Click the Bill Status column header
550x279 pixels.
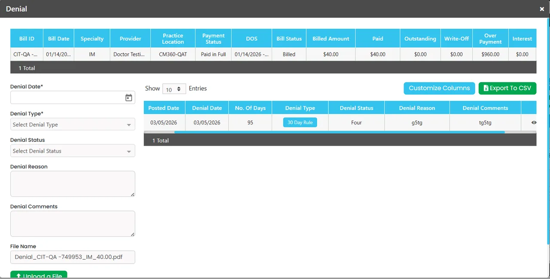click(x=289, y=39)
